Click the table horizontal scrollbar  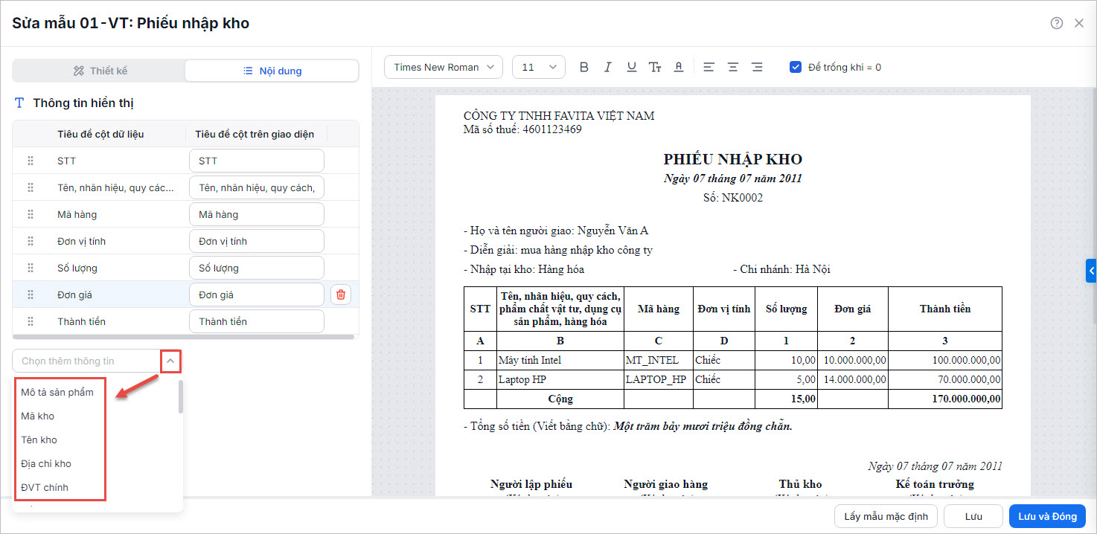[183, 337]
